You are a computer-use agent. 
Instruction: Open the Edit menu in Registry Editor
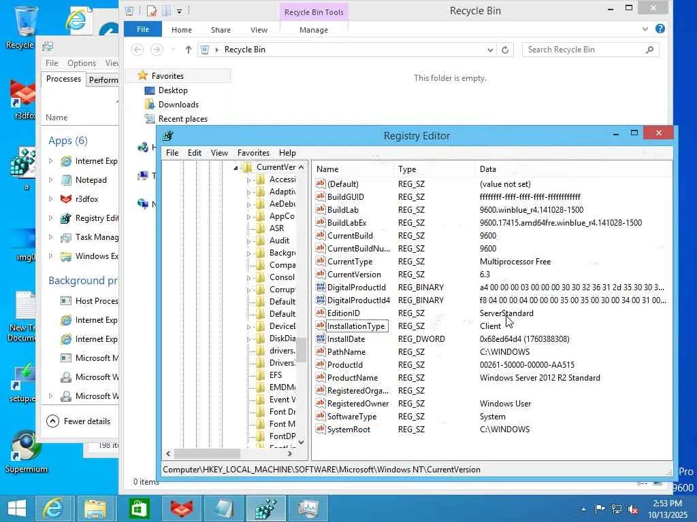(194, 153)
